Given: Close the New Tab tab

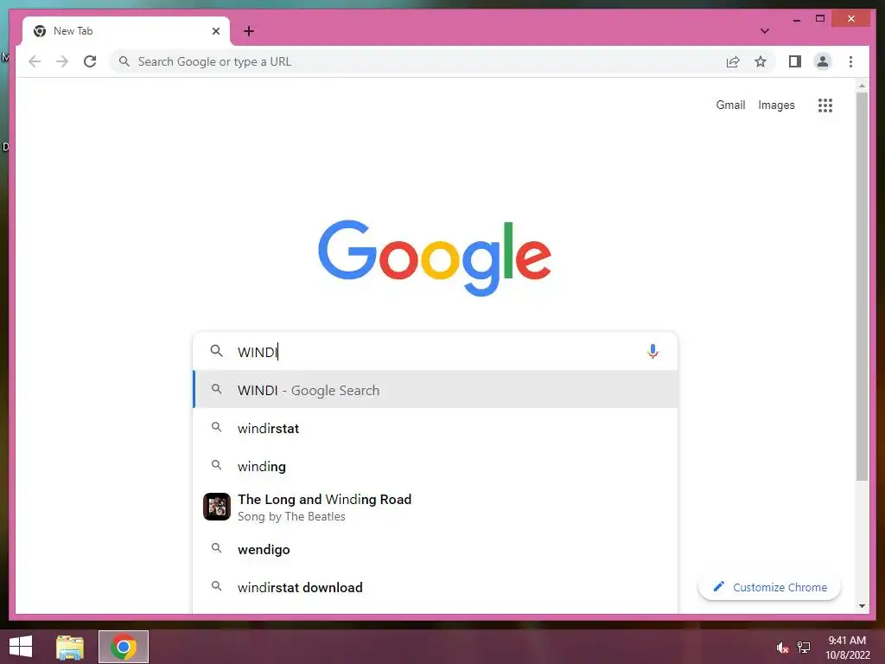Looking at the screenshot, I should 215,31.
